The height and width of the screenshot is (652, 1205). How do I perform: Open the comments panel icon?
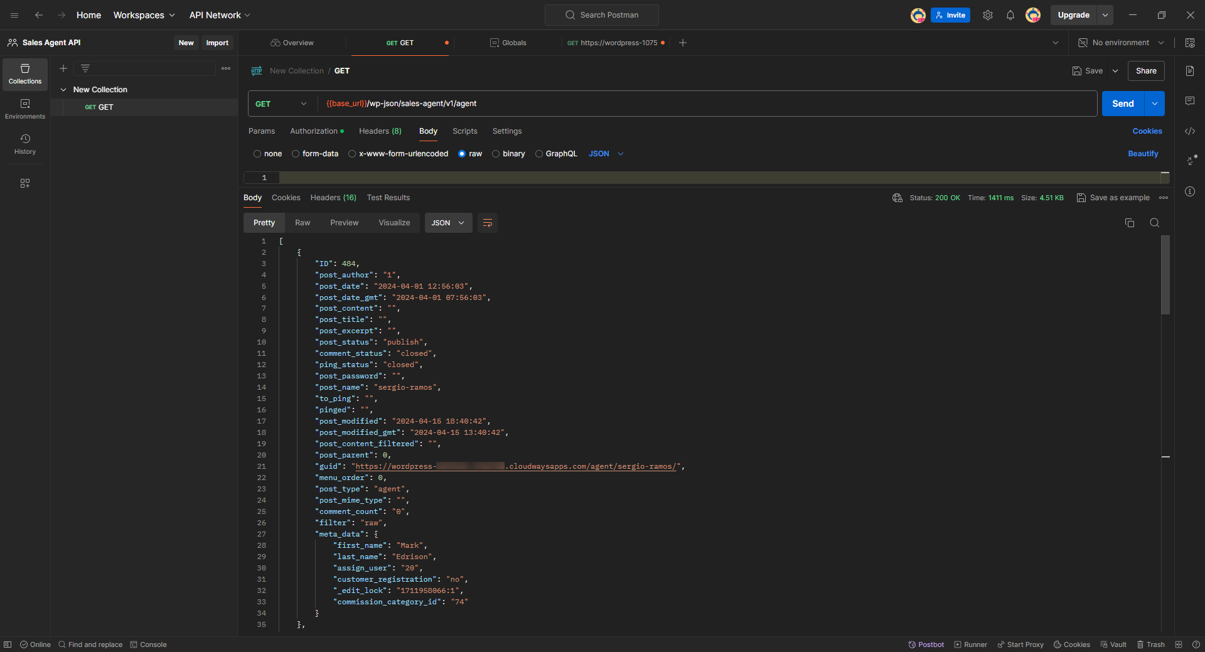pyautogui.click(x=1190, y=101)
